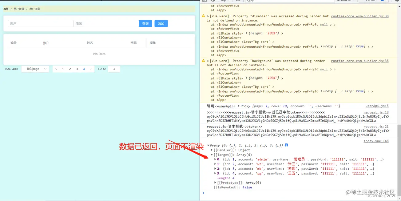Image resolution: width=401 pixels, height=201 pixels.
Task: Expand array item 1 with account 'wz'
Action: pyautogui.click(x=215, y=164)
